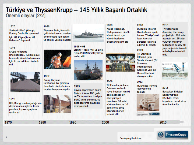Select the "1995 + 98" Blohm + Voss text

pos(89,51)
